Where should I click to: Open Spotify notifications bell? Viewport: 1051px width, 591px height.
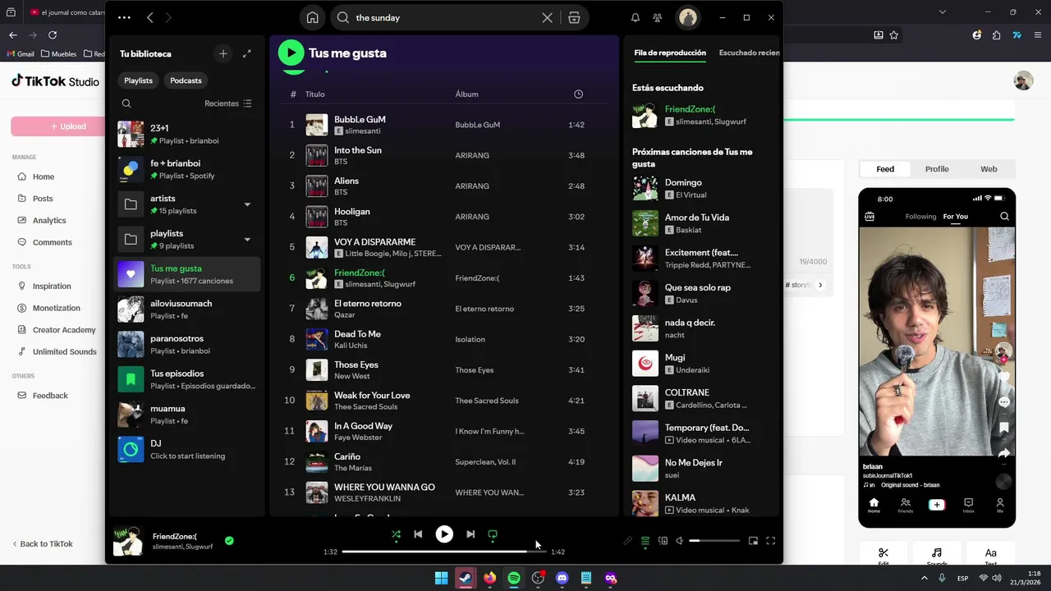[x=635, y=17]
